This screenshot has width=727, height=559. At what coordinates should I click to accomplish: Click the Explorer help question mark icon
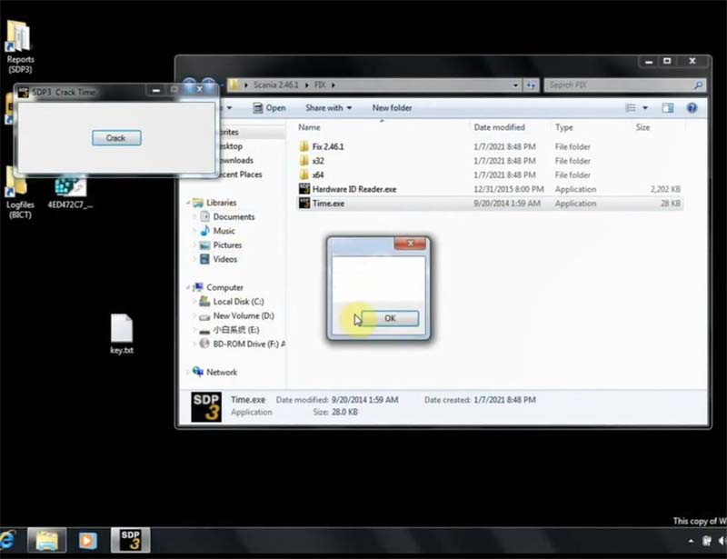(692, 108)
